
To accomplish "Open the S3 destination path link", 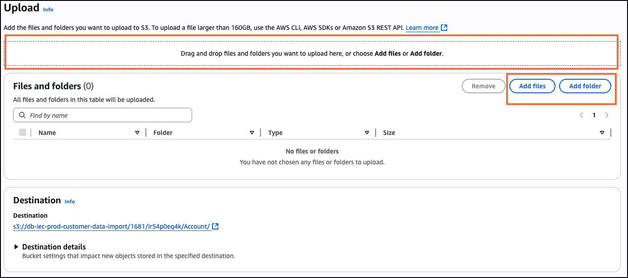I will pos(111,226).
